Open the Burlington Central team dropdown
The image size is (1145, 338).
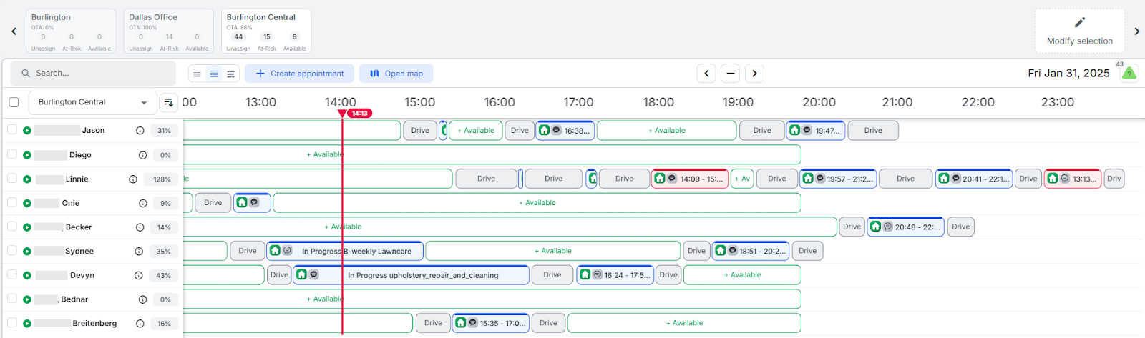(x=92, y=103)
